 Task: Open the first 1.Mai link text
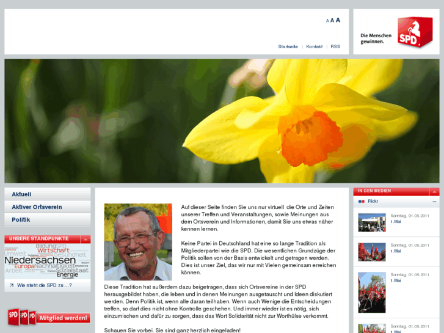[396, 222]
